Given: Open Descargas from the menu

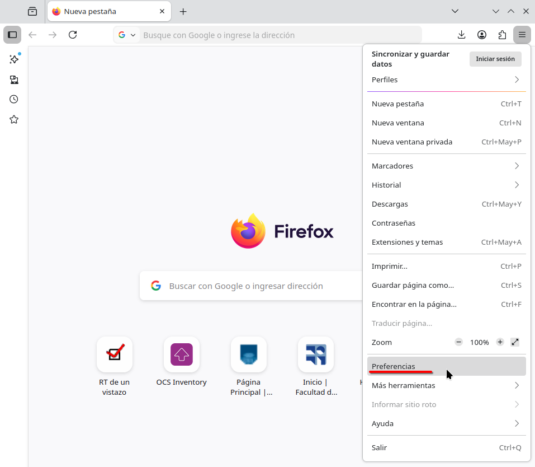Looking at the screenshot, I should 446,204.
